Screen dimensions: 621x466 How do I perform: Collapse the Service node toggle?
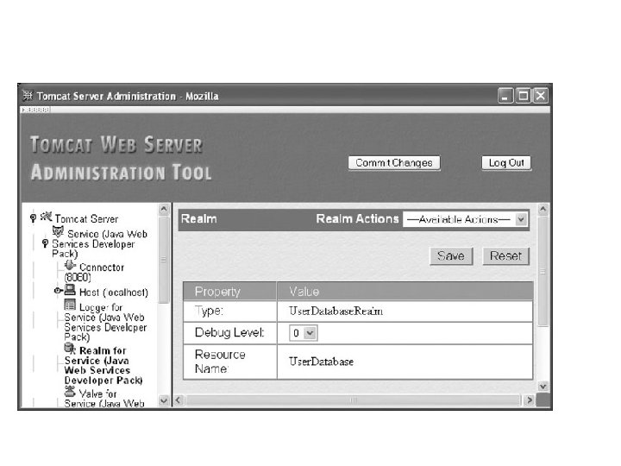(45, 243)
